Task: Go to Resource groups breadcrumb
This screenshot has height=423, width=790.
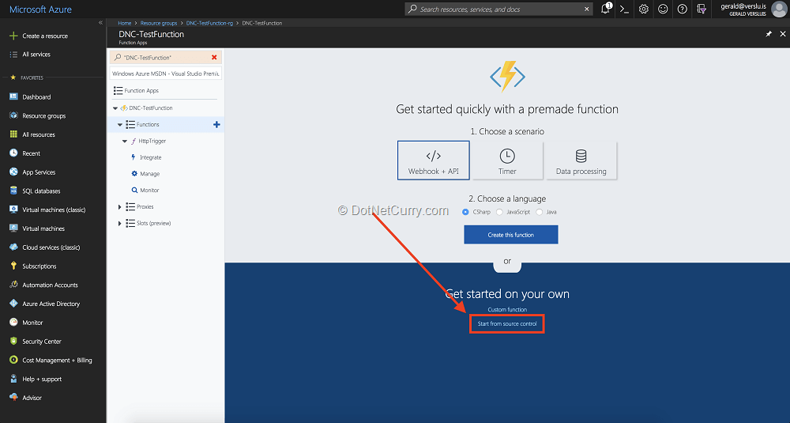Action: pyautogui.click(x=159, y=23)
